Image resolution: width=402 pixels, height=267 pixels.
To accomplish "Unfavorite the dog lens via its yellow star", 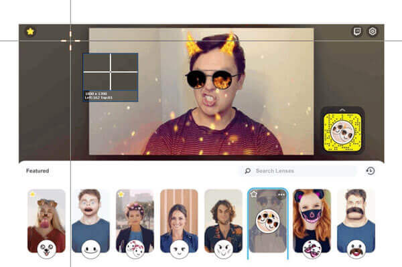I will (x=33, y=194).
